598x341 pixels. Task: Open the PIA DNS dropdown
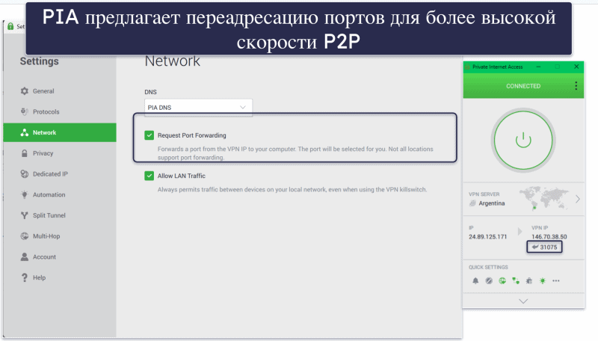click(198, 107)
